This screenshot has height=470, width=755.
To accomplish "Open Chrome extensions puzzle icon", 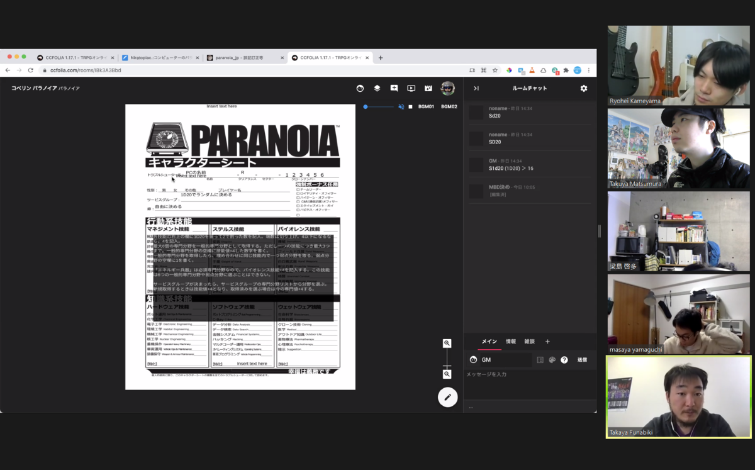I will (x=566, y=70).
